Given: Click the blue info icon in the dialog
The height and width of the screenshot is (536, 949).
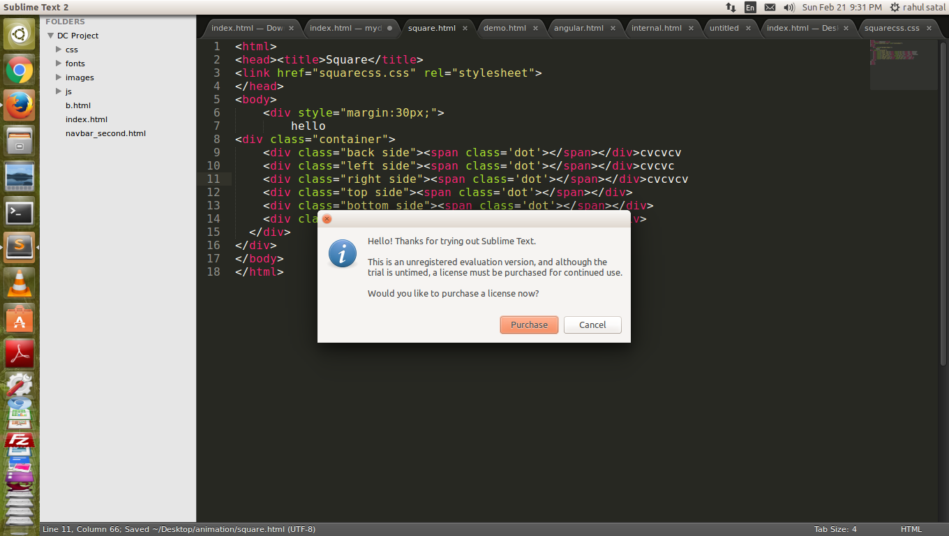Looking at the screenshot, I should coord(343,253).
